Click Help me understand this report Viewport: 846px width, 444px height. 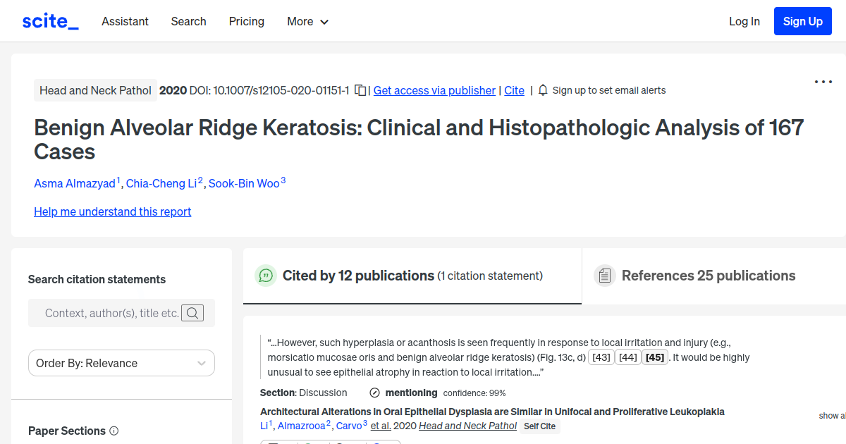[x=112, y=211]
